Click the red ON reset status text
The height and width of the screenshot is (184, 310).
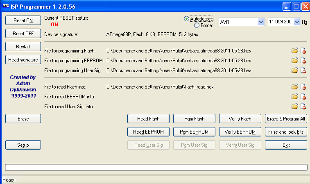pos(54,25)
